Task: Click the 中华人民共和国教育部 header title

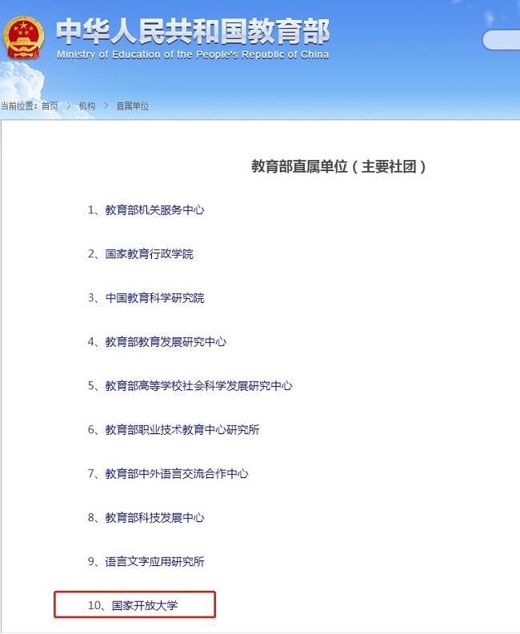Action: point(193,31)
